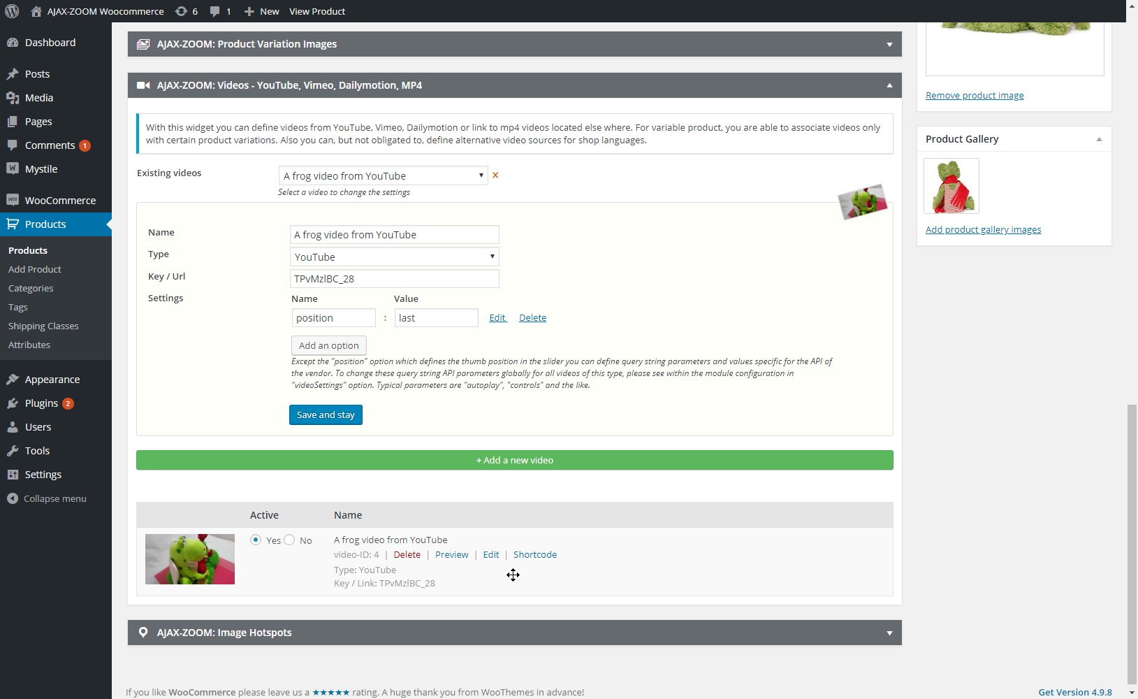Click the Settings sliders icon
This screenshot has width=1138, height=699.
[13, 475]
